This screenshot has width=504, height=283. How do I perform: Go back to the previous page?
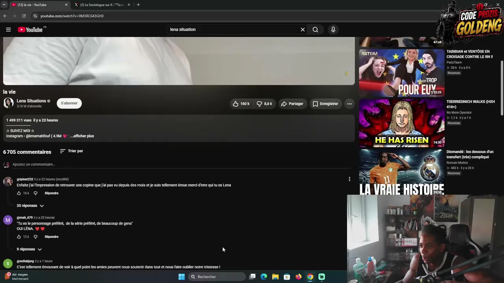5,16
